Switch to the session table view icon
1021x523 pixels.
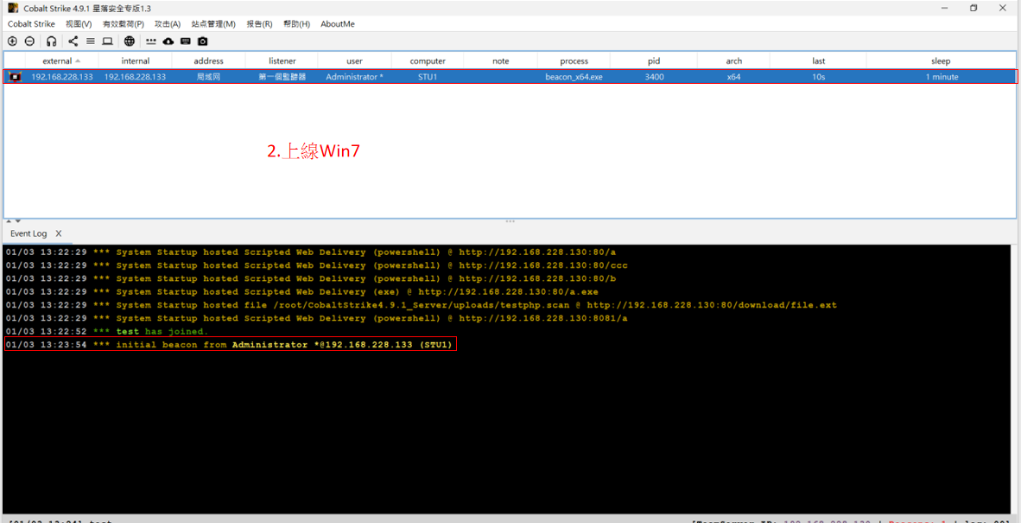91,41
